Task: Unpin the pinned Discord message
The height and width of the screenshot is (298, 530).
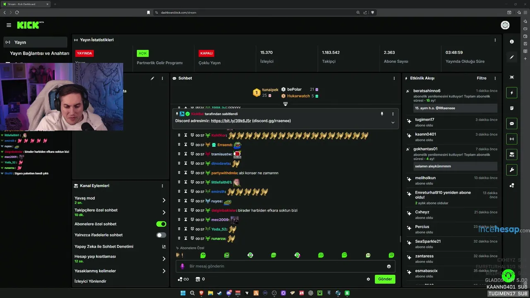Action: 382,114
